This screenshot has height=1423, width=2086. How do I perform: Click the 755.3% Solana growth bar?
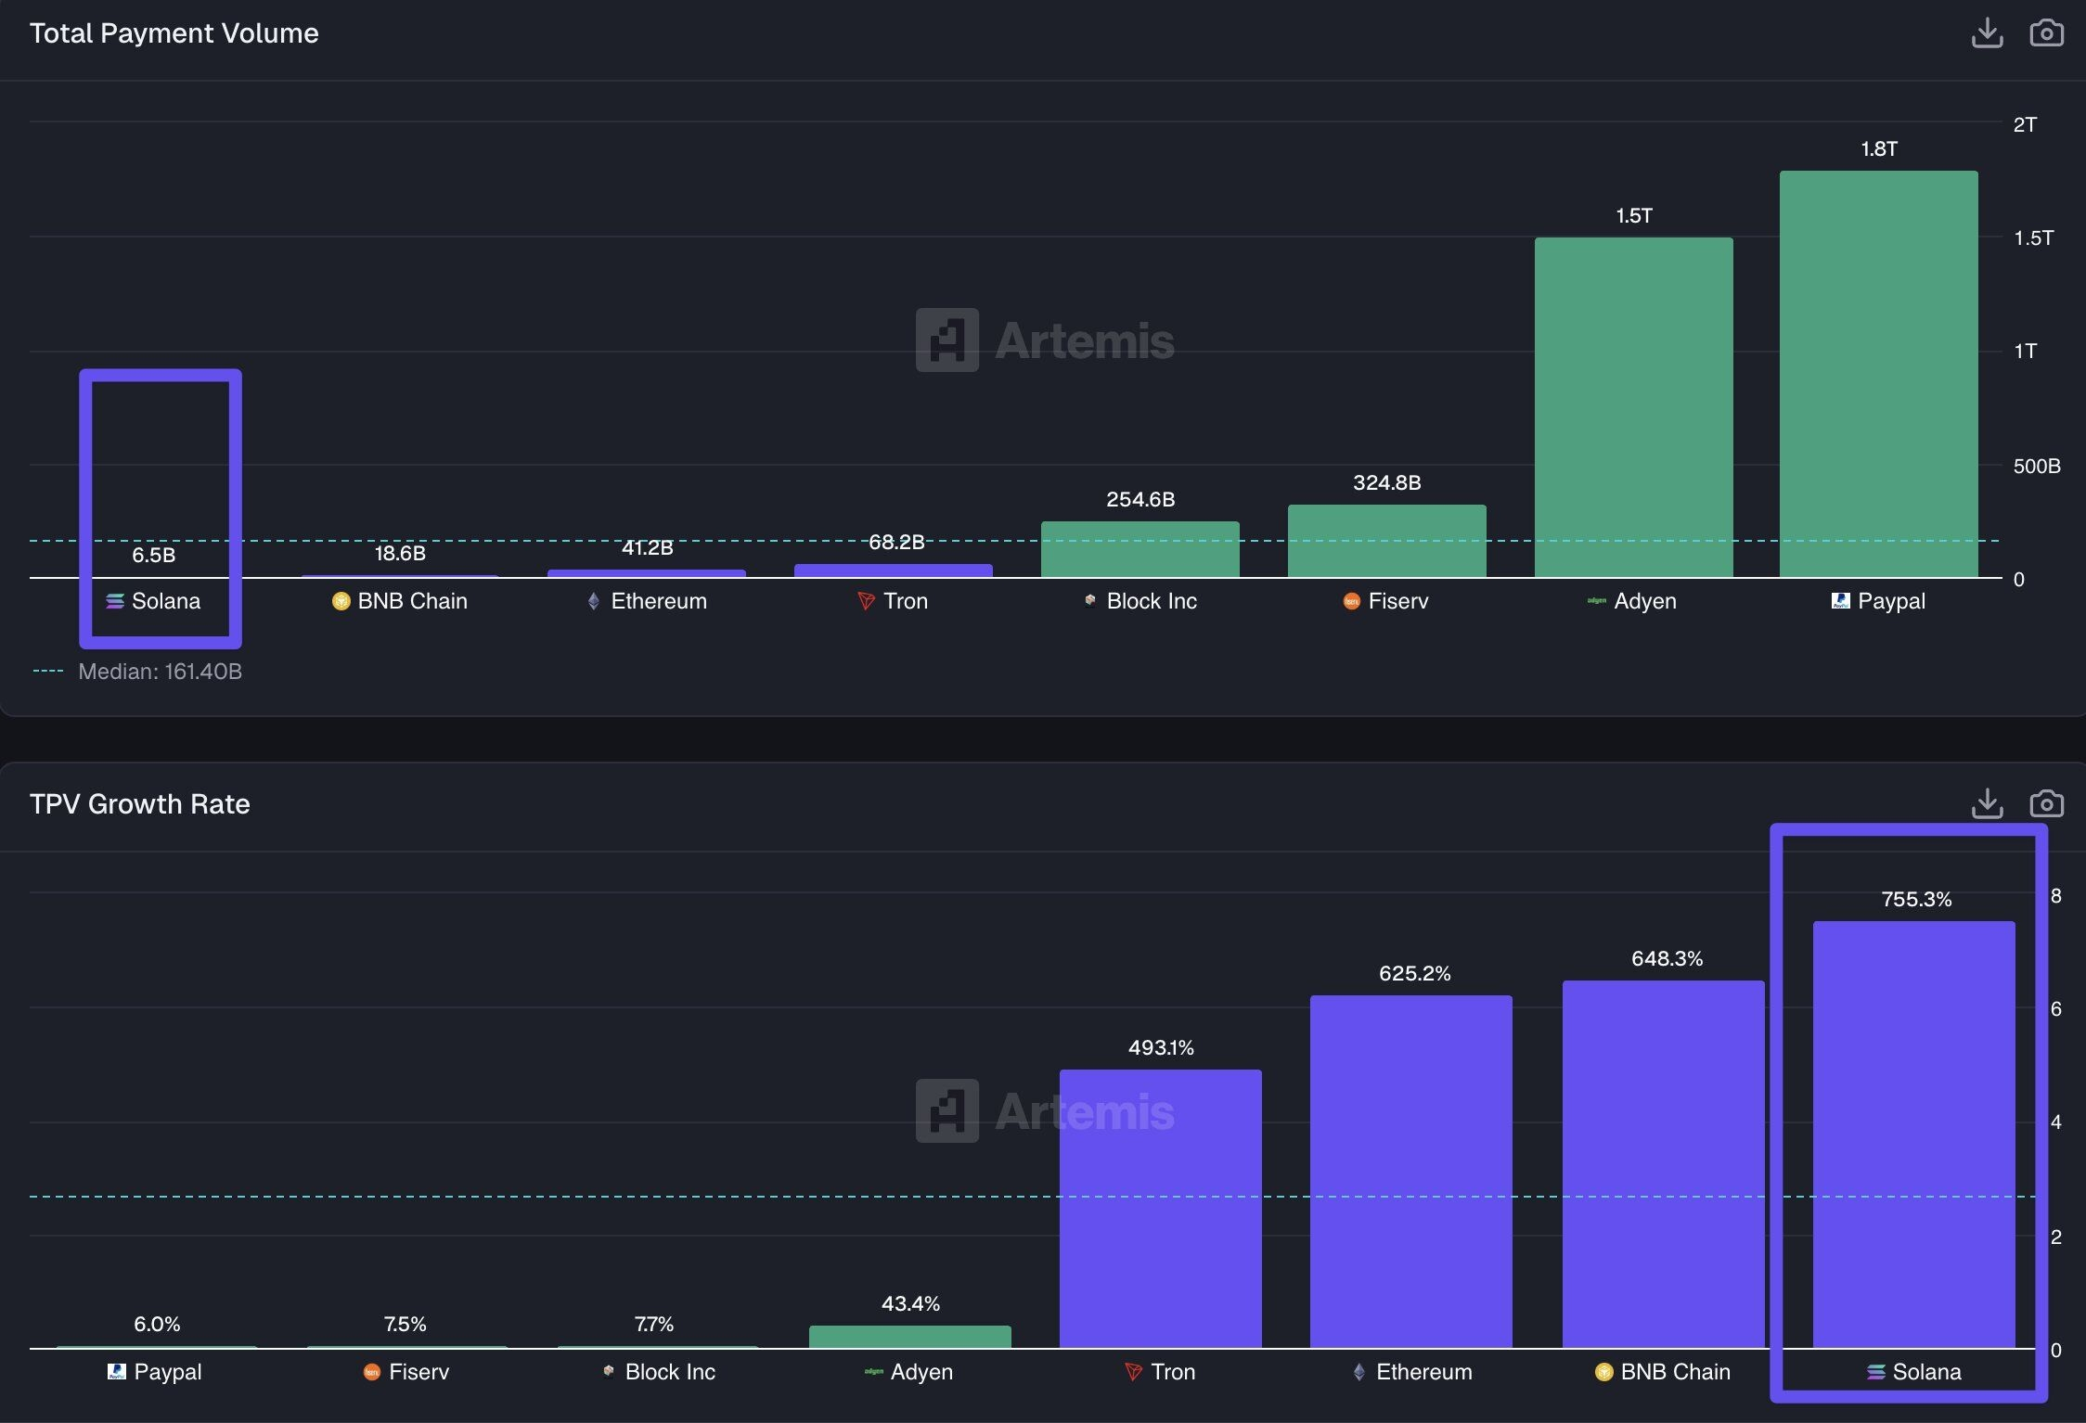pos(1913,1134)
